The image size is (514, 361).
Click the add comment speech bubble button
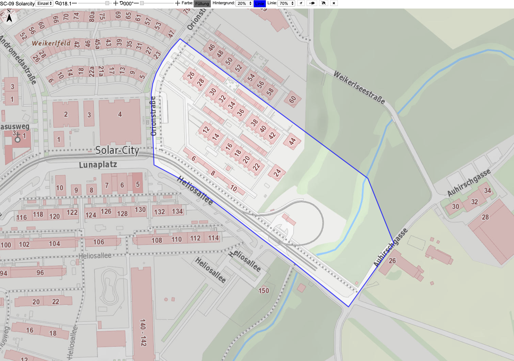coord(312,3)
